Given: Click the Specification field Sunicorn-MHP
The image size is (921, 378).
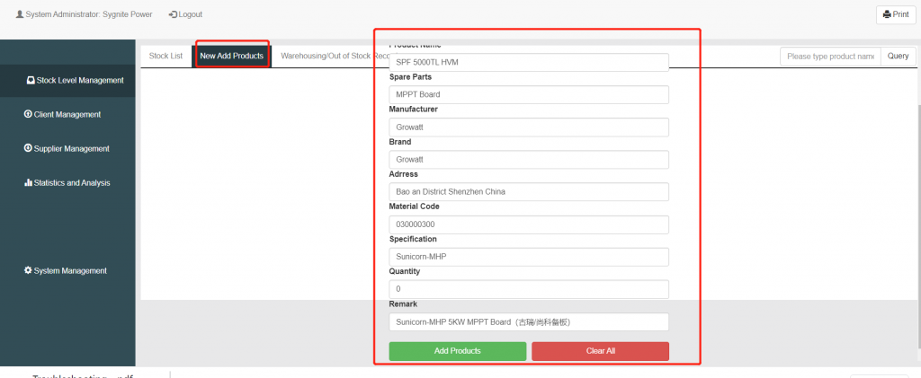Looking at the screenshot, I should tap(529, 257).
